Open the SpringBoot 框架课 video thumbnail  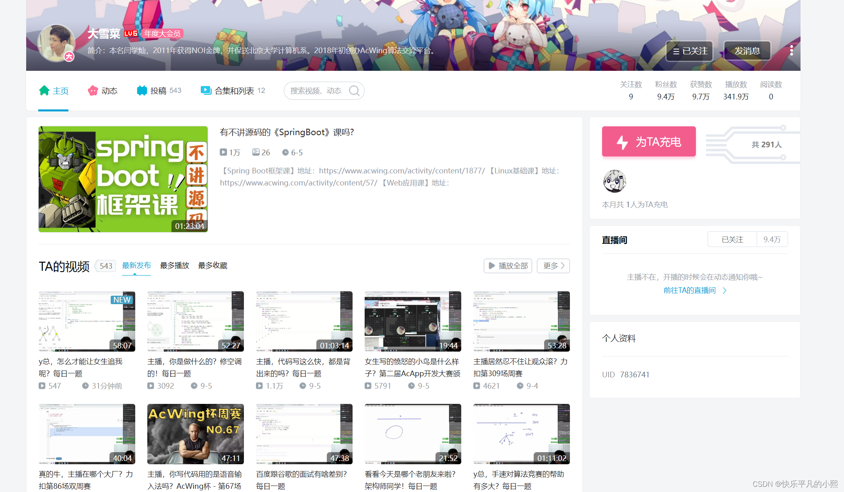[x=123, y=179]
